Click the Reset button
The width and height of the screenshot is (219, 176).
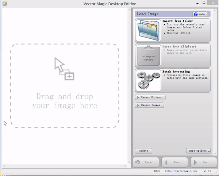click(x=146, y=162)
